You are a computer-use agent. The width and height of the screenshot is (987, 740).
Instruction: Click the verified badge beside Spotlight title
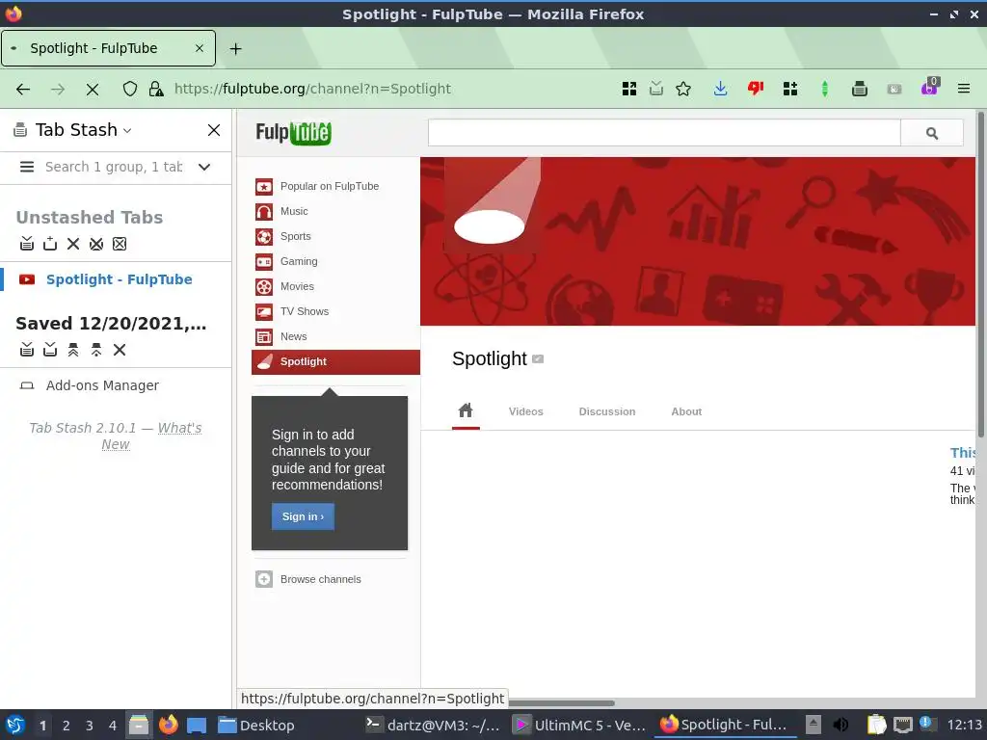point(538,358)
